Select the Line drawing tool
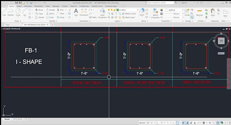 [4, 12]
